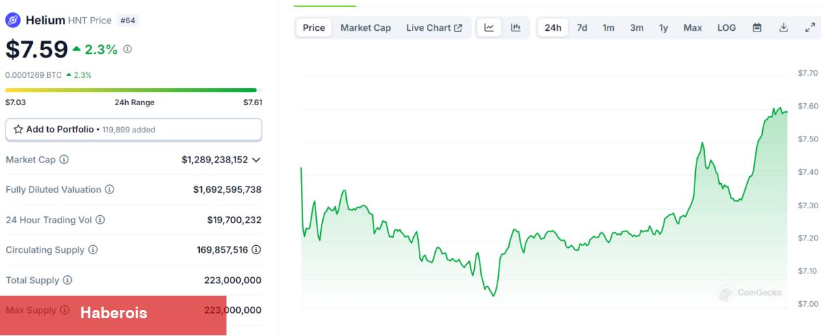Expand the chart to fullscreen
Image resolution: width=821 pixels, height=336 pixels.
[x=809, y=28]
